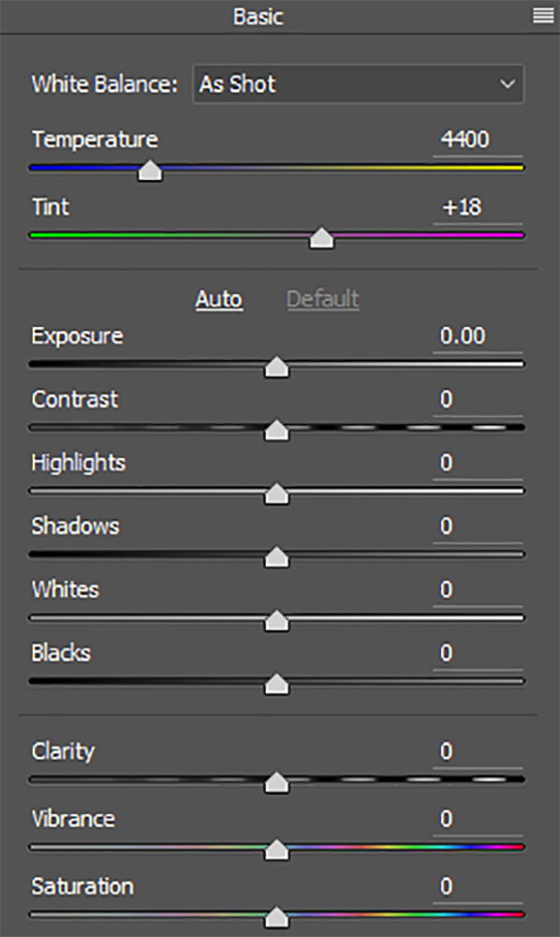This screenshot has height=937, width=560.
Task: Click the Basic panel title
Action: pos(258,16)
